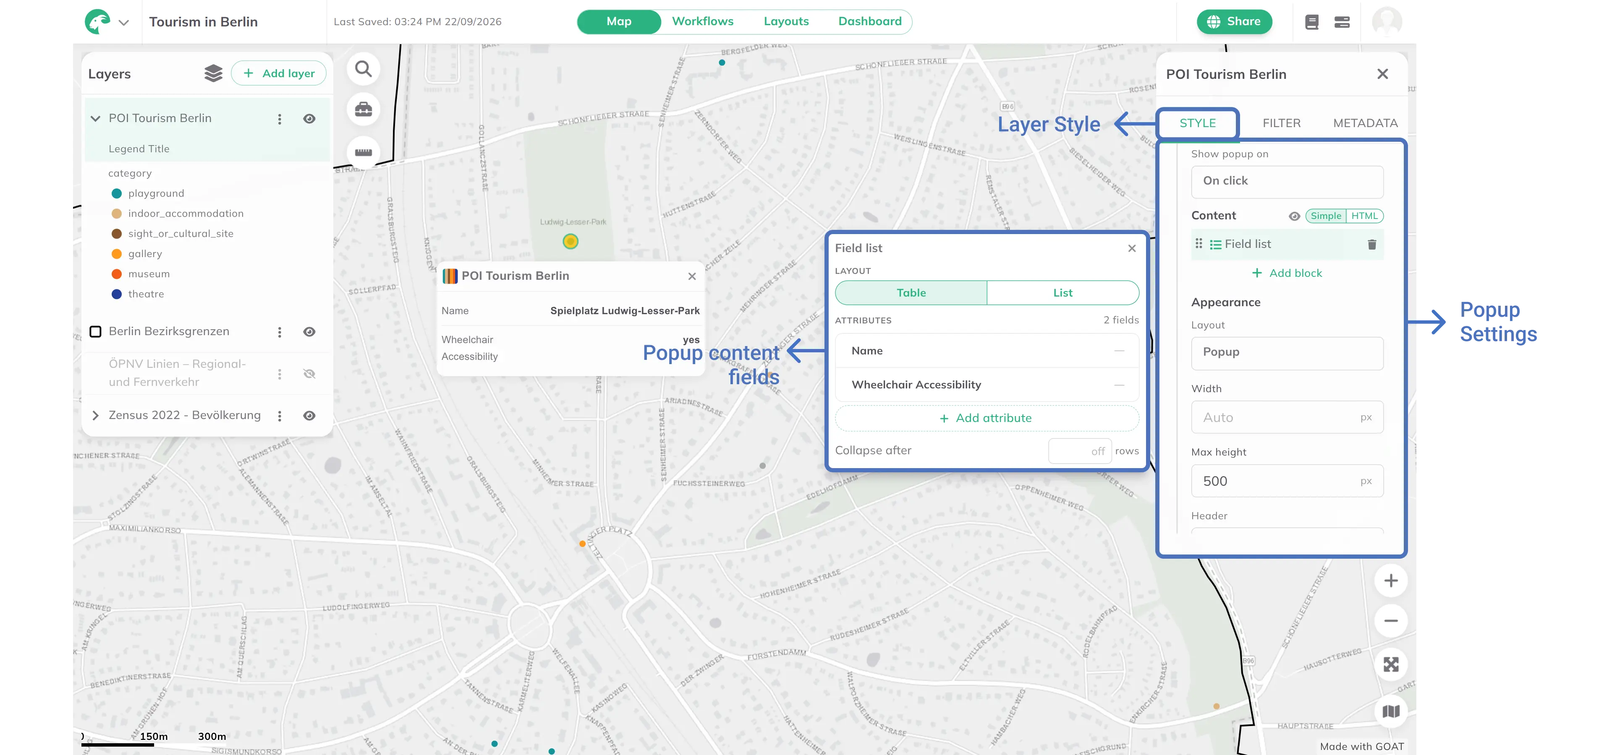Open the server/jobs icon in header

(1342, 22)
